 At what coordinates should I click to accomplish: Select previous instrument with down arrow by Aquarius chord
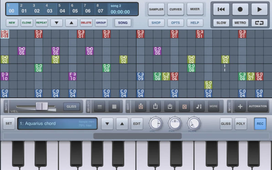coord(107,124)
